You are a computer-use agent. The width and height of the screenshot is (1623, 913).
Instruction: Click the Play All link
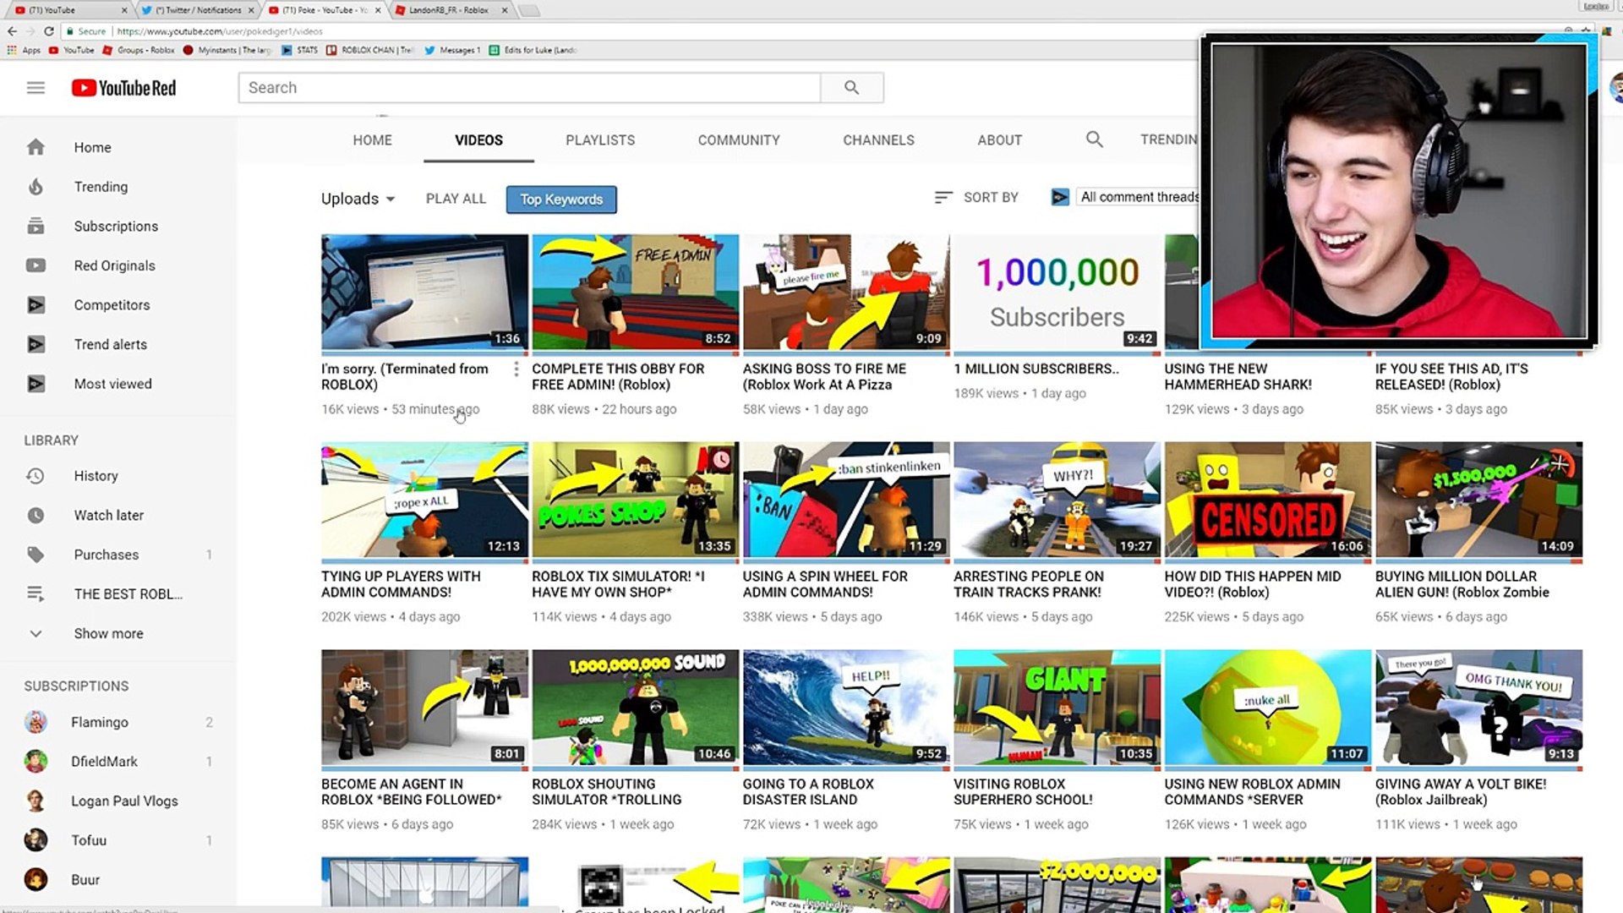coord(456,199)
